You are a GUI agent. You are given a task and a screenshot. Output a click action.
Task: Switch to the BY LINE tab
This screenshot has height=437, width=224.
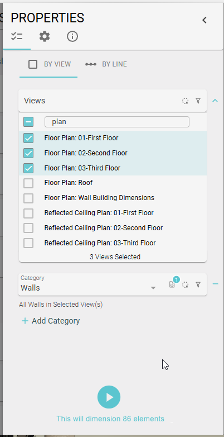pos(106,64)
